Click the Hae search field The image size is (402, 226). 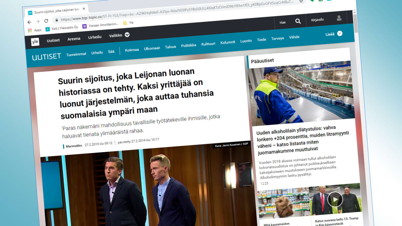(x=283, y=22)
